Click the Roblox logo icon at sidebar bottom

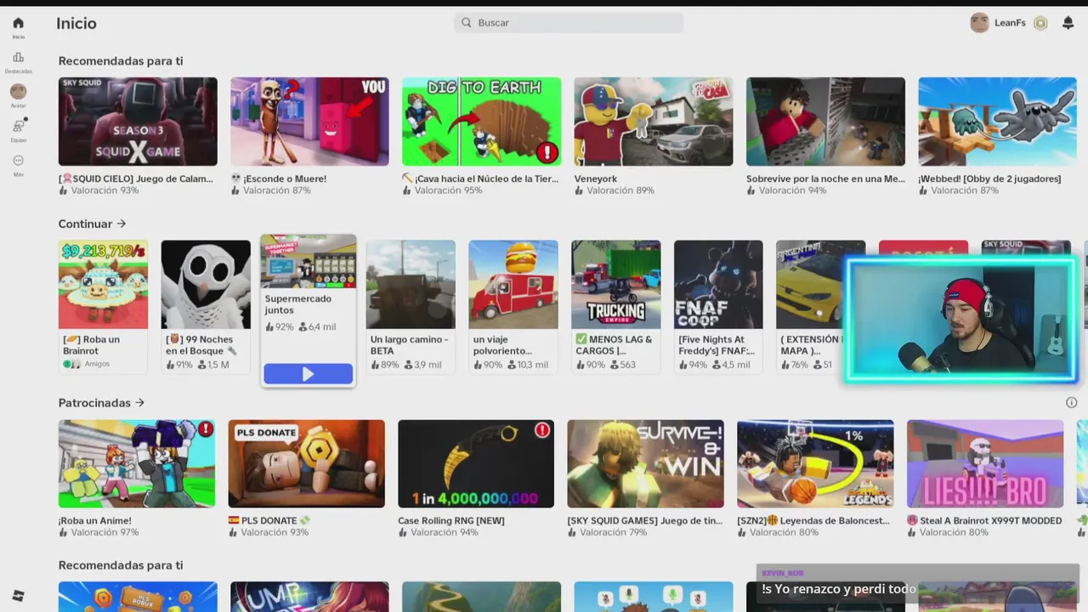(18, 596)
